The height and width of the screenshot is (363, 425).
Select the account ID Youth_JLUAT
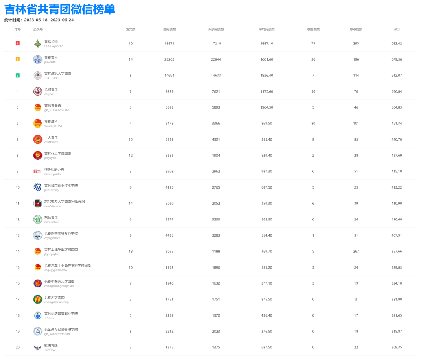[54, 126]
